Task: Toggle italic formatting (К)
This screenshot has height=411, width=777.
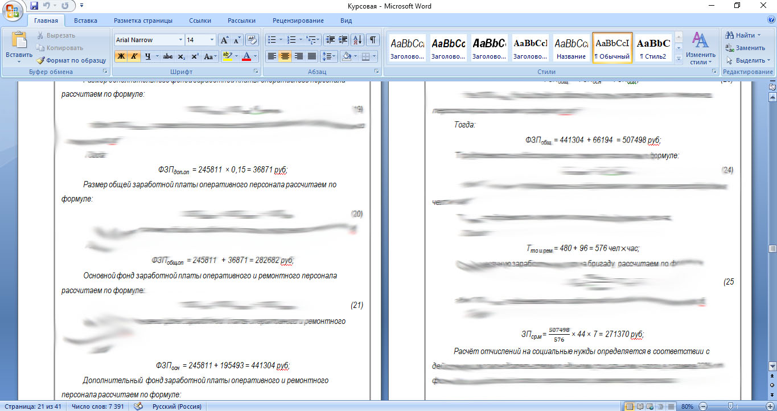Action: 134,56
